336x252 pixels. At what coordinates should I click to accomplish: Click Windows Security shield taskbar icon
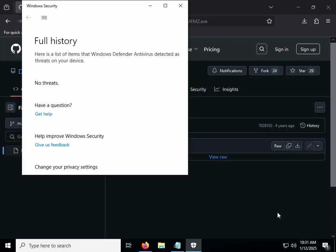coord(194,245)
